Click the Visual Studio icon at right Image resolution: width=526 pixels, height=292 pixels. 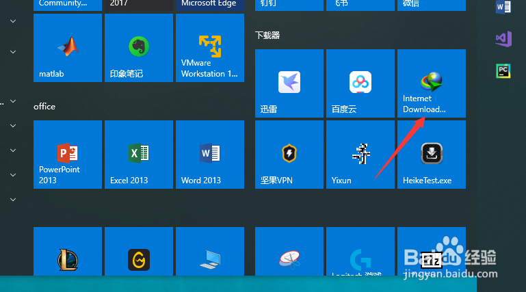503,39
